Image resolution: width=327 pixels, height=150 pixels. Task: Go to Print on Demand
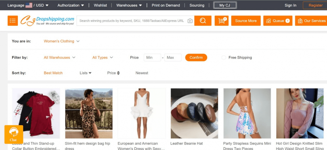pos(166,5)
